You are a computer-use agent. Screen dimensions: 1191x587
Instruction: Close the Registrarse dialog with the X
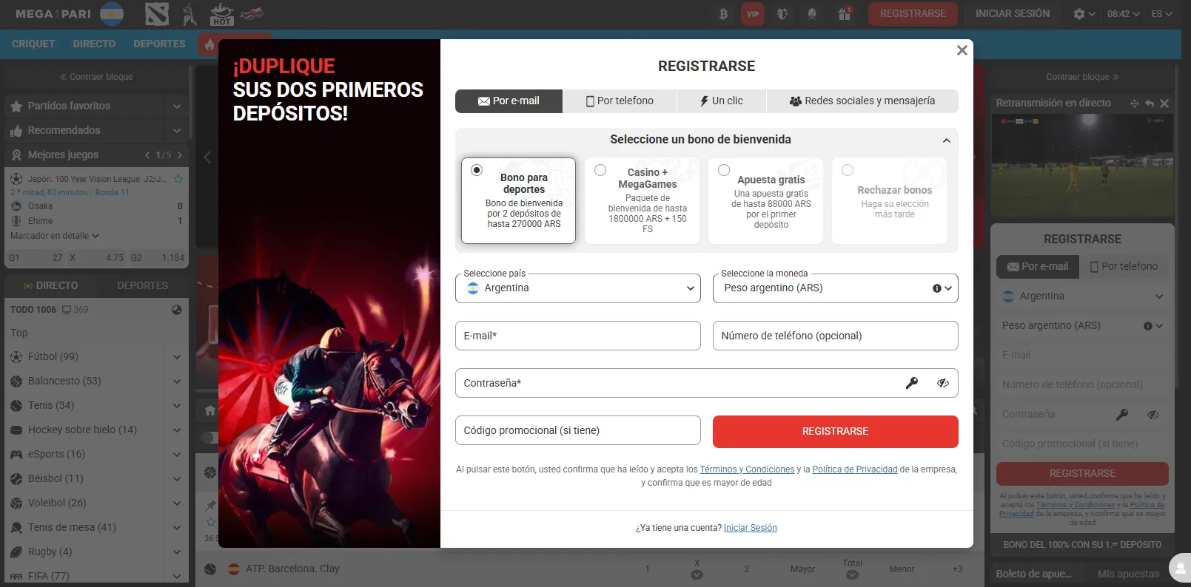tap(962, 50)
